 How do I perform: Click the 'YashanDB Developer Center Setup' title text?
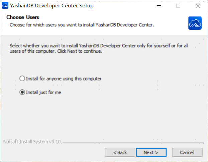(52, 5)
